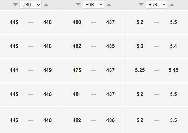Open the RUB currency dropdown
This screenshot has width=188, height=133.
click(x=156, y=5)
